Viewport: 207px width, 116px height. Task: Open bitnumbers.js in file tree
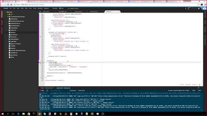pos(14,19)
